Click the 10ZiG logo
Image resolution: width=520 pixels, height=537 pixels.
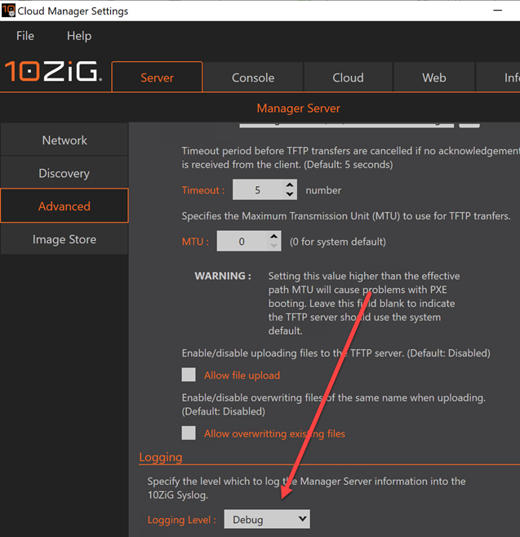pyautogui.click(x=53, y=71)
